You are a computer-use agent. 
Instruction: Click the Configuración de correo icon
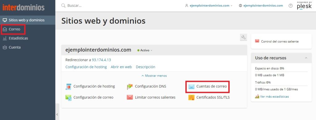tap(69, 98)
